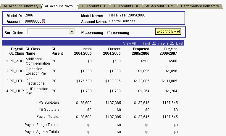
Task: Click the icon beside account number 86088000
Action: click(43, 21)
